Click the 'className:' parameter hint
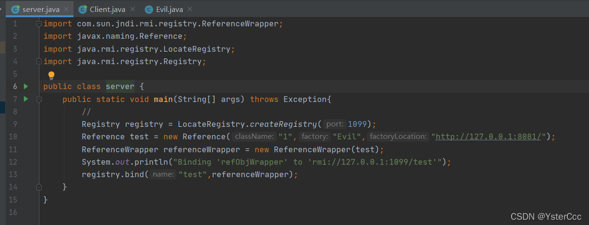 [x=255, y=136]
